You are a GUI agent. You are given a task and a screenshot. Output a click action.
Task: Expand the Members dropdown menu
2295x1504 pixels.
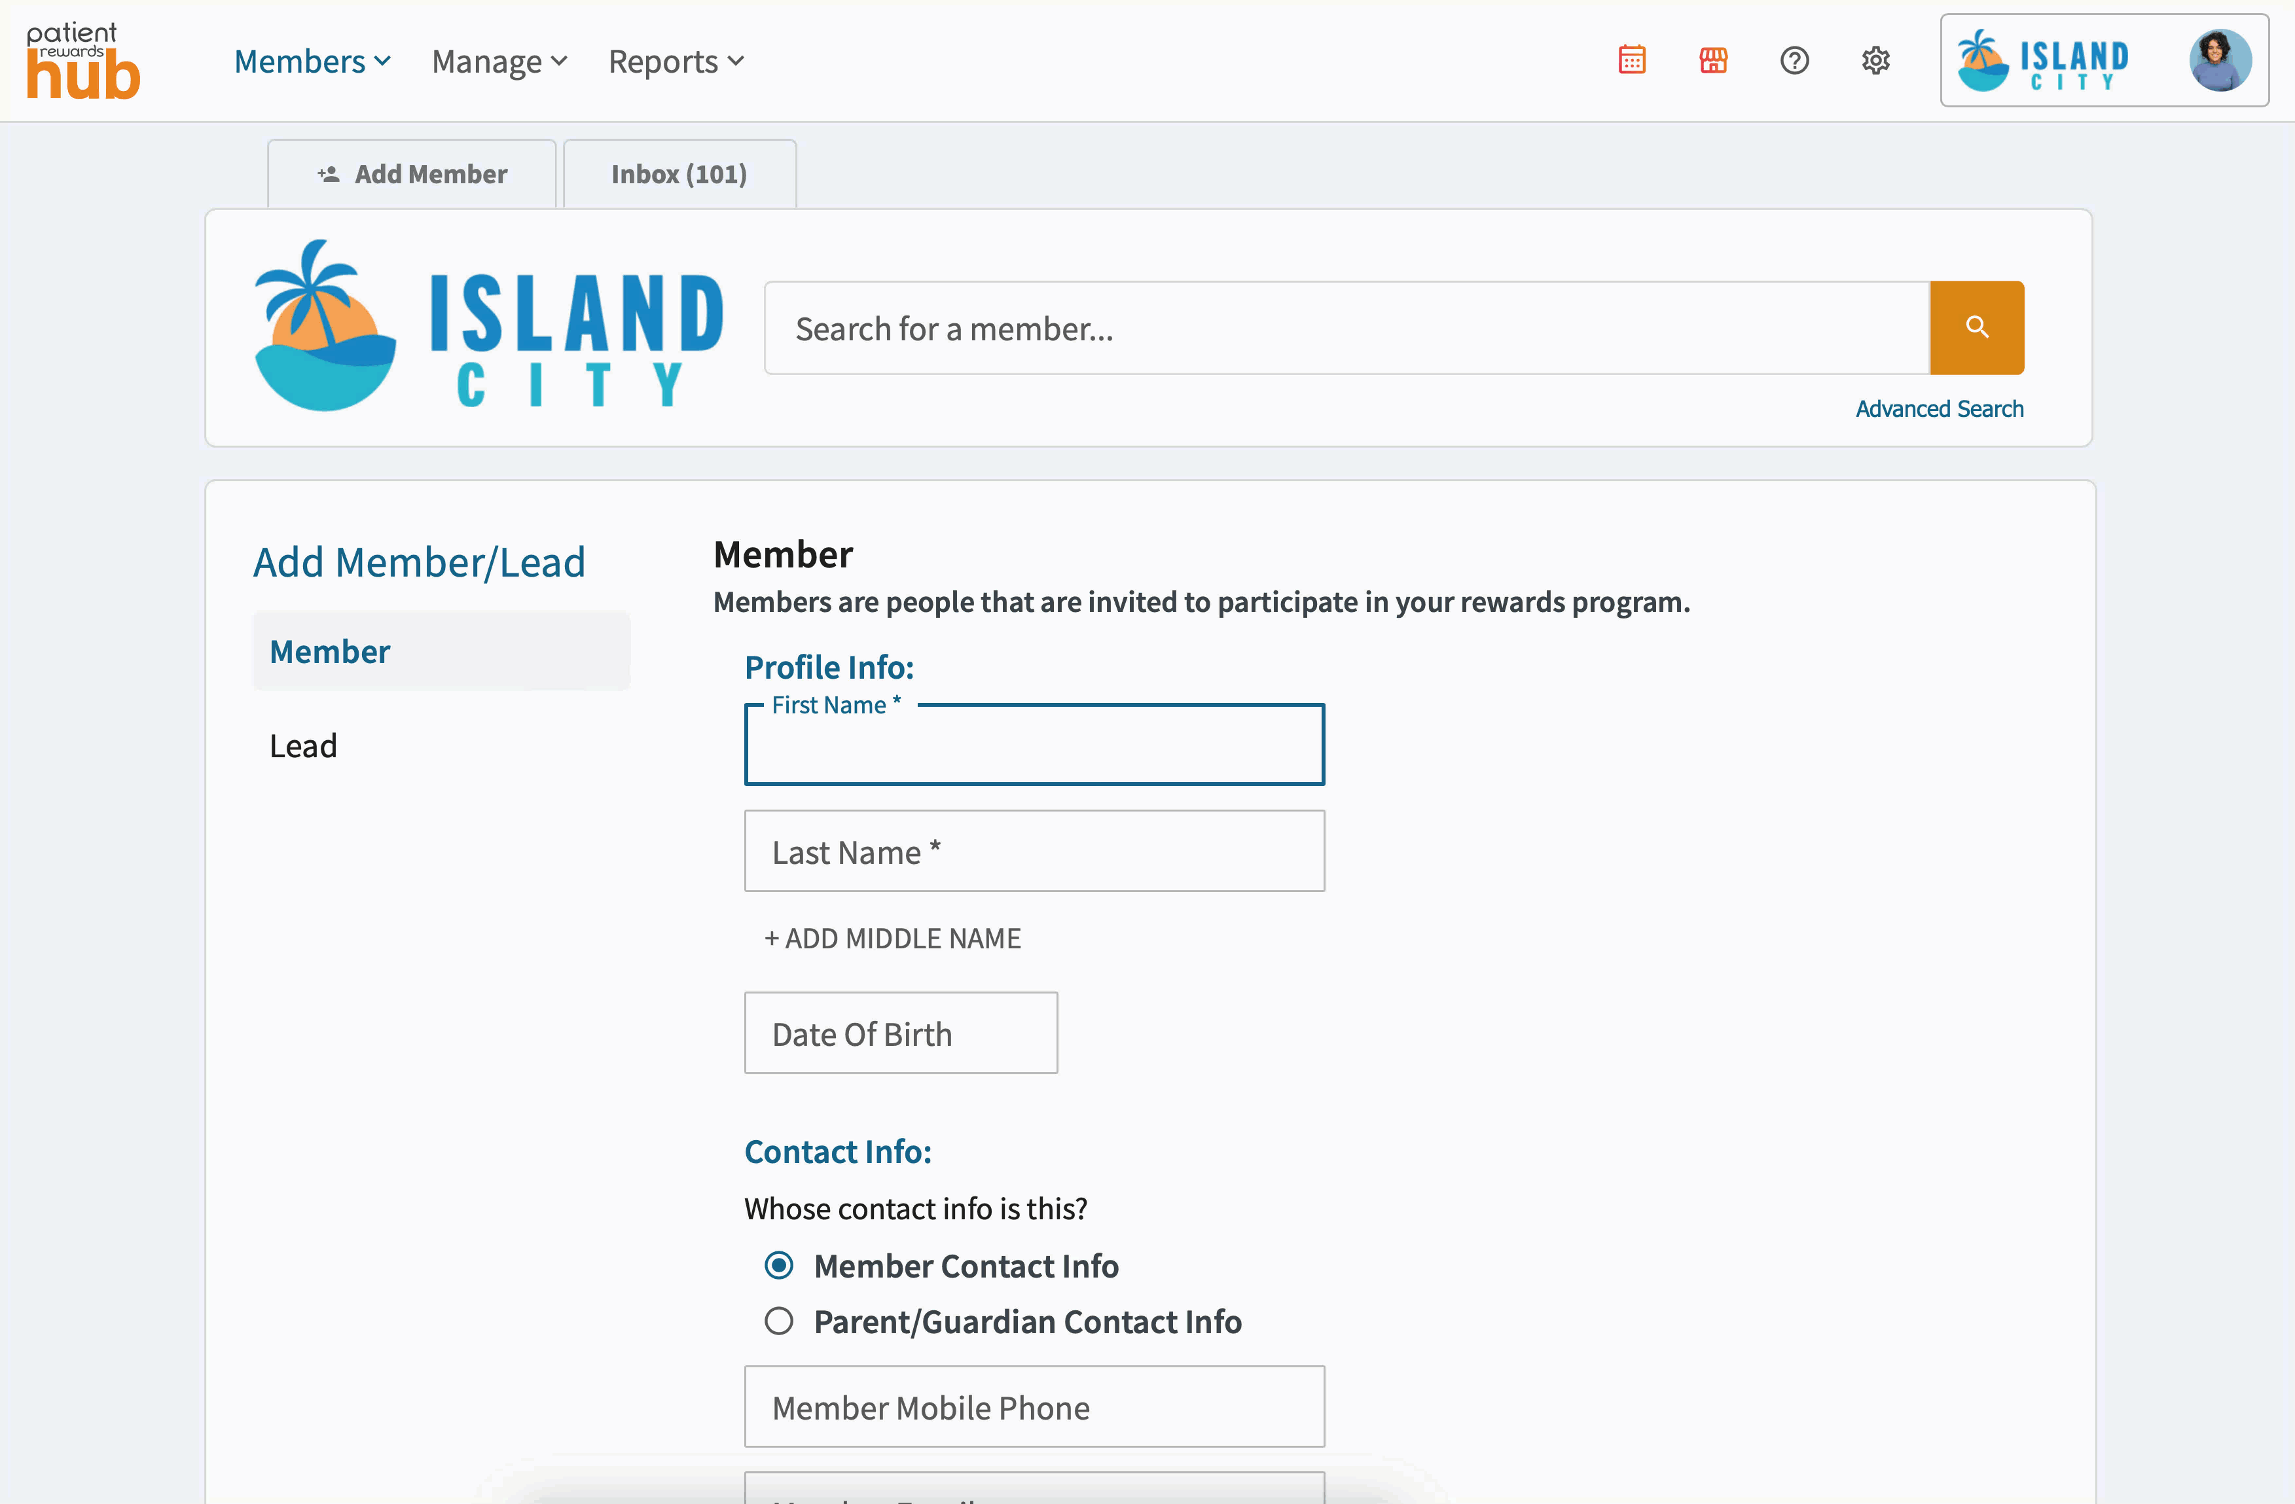point(312,62)
